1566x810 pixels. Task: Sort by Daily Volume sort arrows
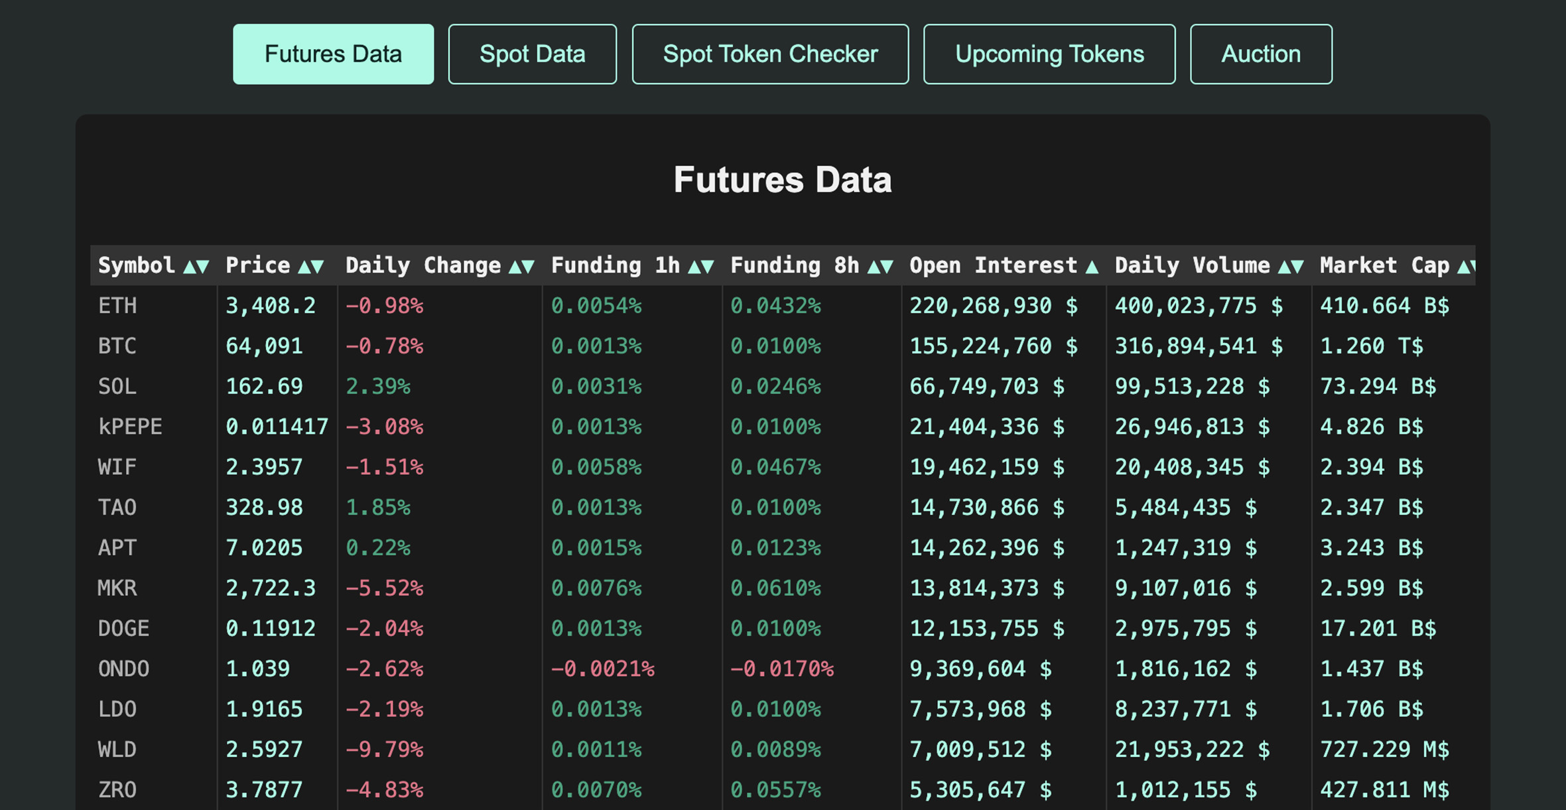[1291, 267]
